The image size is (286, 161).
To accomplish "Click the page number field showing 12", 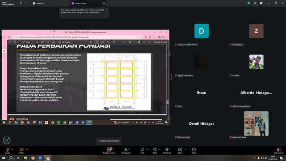I will 97,42.
